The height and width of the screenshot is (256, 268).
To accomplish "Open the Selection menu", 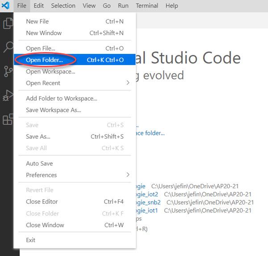I will click(63, 6).
